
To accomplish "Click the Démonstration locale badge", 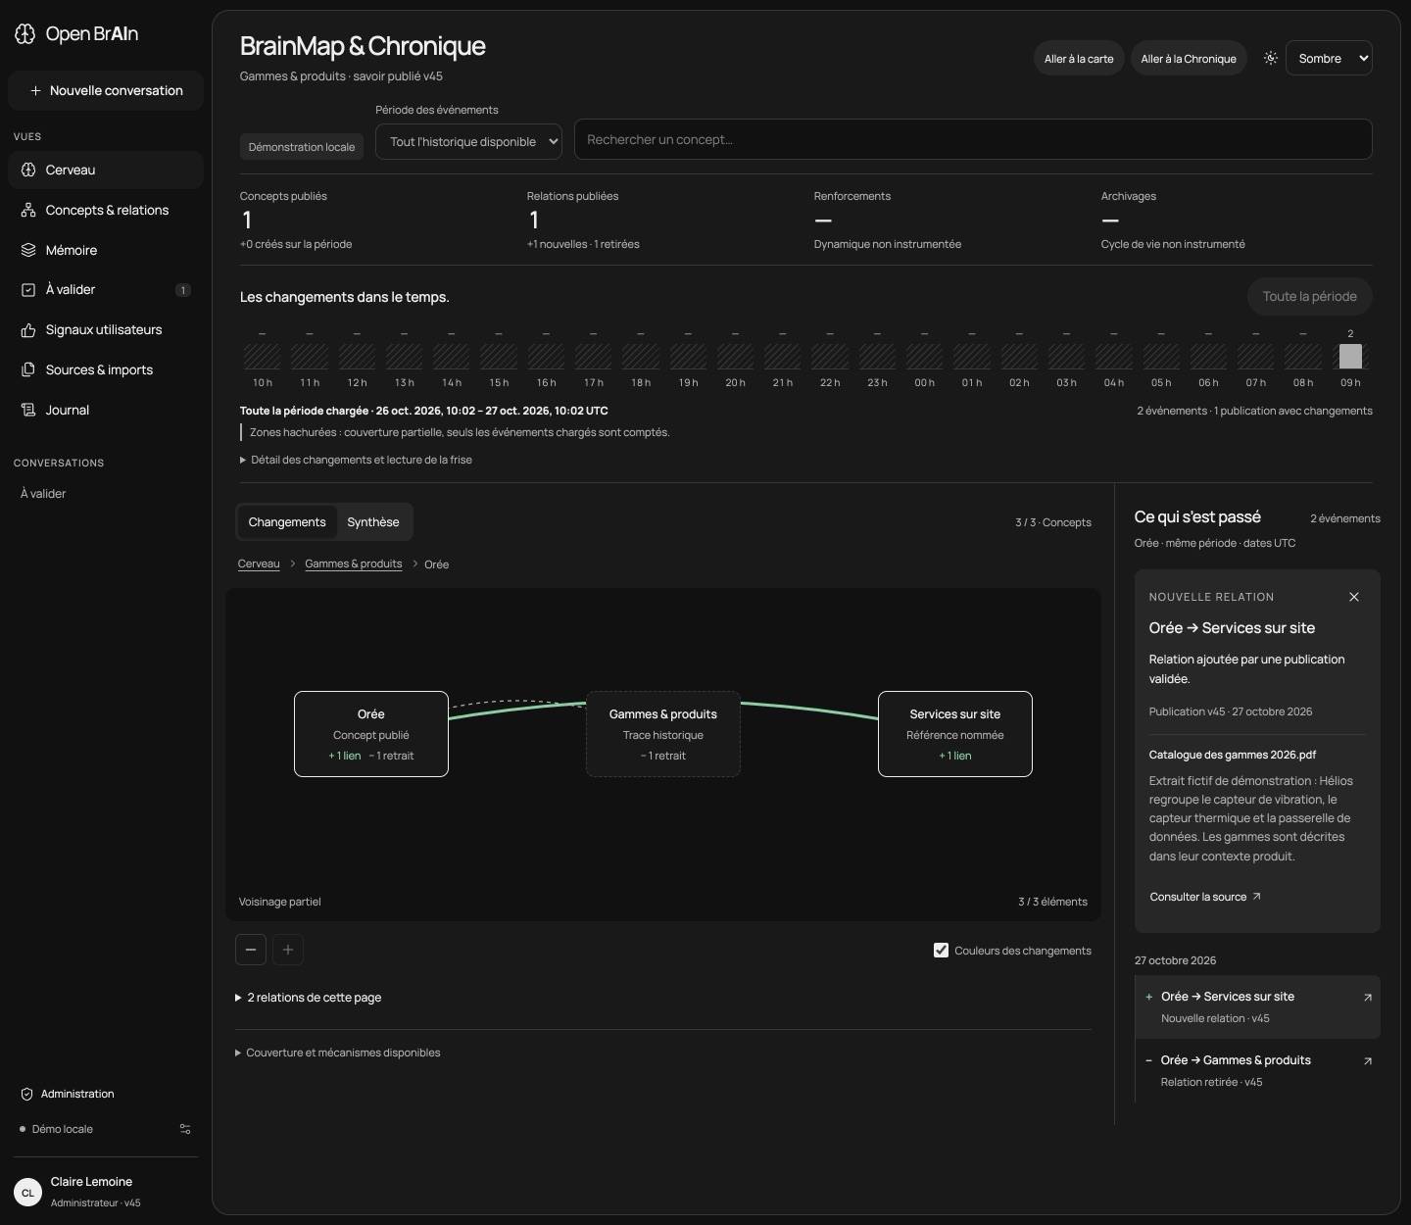I will 302,147.
